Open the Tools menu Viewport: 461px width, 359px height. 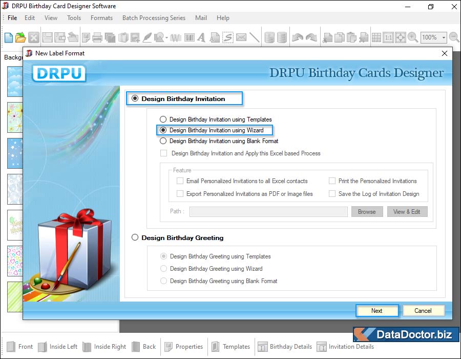click(74, 17)
